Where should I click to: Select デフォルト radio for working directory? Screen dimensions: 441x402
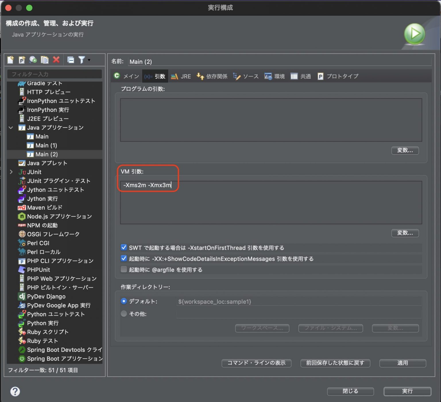[x=123, y=301]
